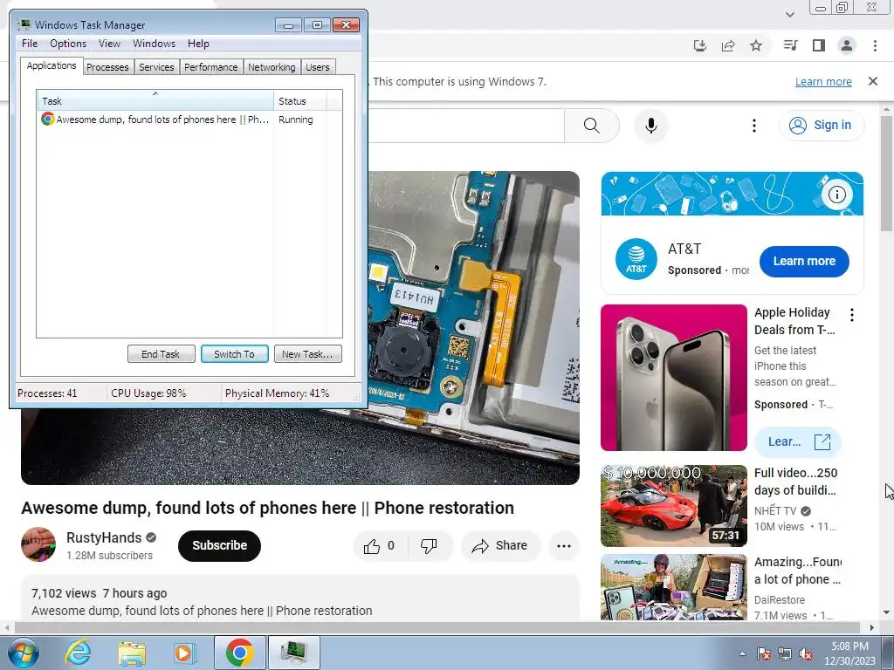Viewport: 894px width, 670px height.
Task: Sort the list by Status column header
Action: pos(300,101)
